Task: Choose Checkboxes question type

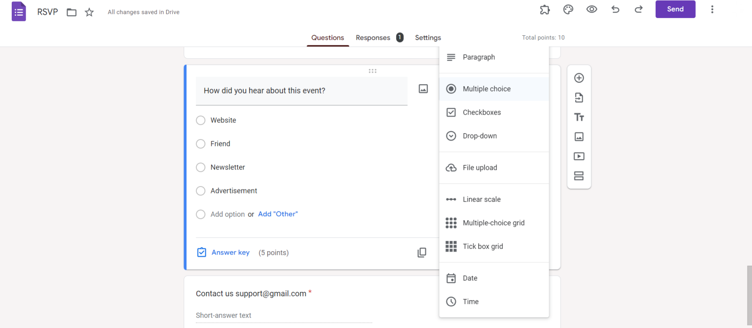Action: pos(494,112)
